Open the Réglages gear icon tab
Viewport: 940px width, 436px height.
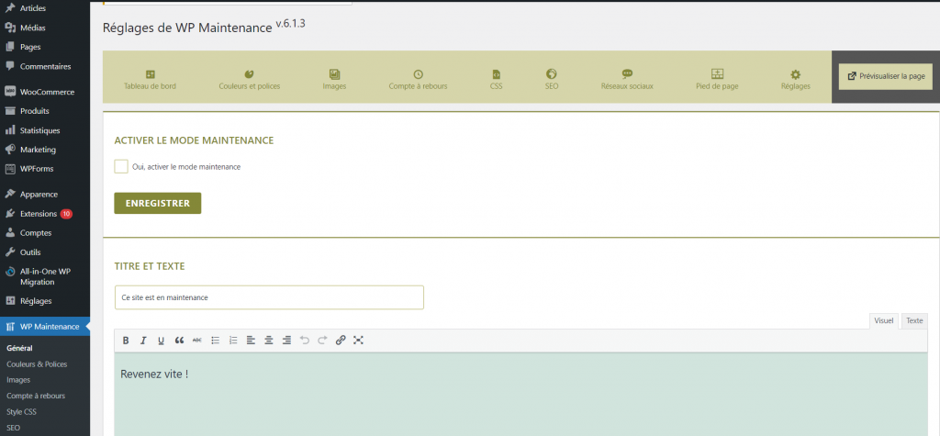point(796,74)
